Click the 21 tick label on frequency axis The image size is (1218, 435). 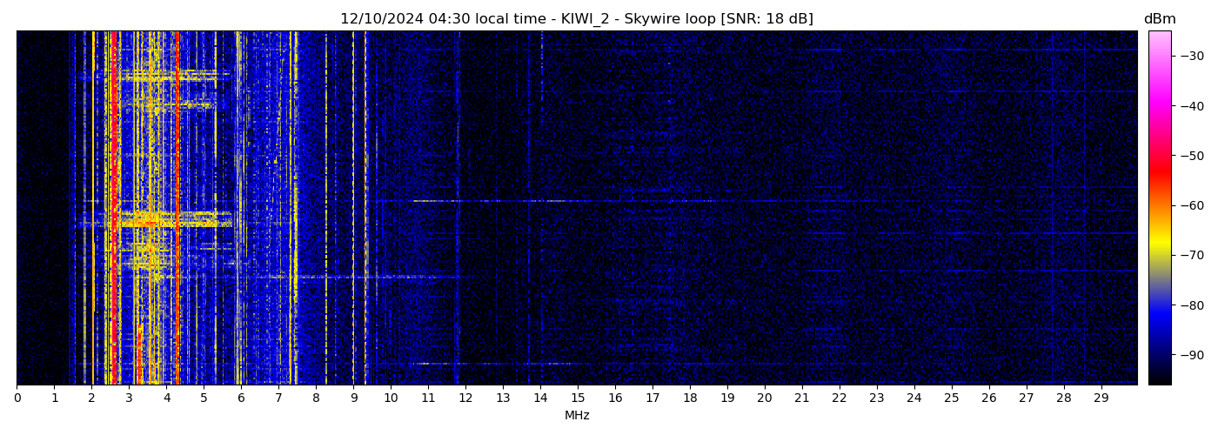802,398
